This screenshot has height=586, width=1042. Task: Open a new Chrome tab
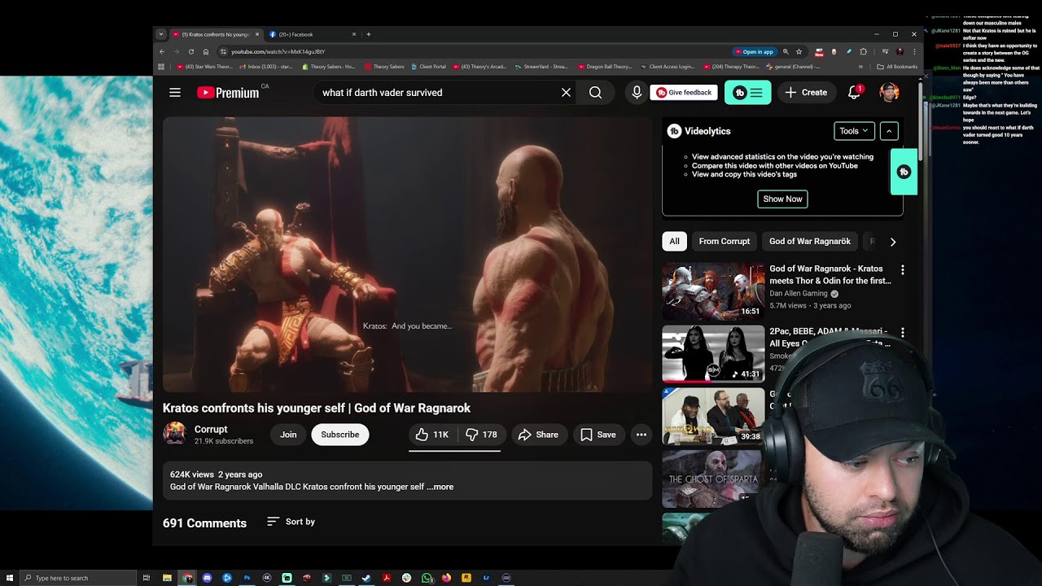[x=369, y=34]
